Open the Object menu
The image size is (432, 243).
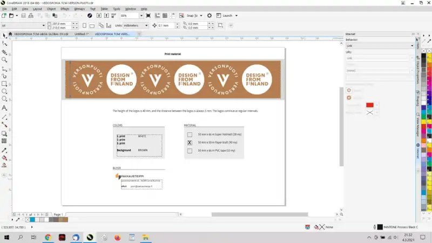coord(51,9)
